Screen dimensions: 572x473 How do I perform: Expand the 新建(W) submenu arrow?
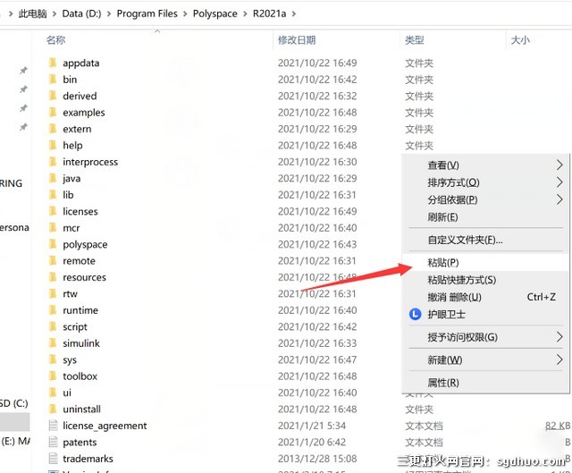tap(559, 359)
